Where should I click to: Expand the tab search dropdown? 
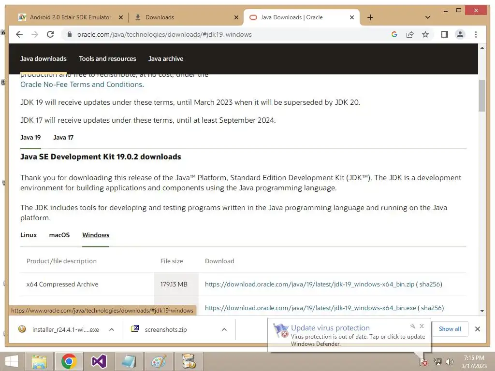pos(428,17)
